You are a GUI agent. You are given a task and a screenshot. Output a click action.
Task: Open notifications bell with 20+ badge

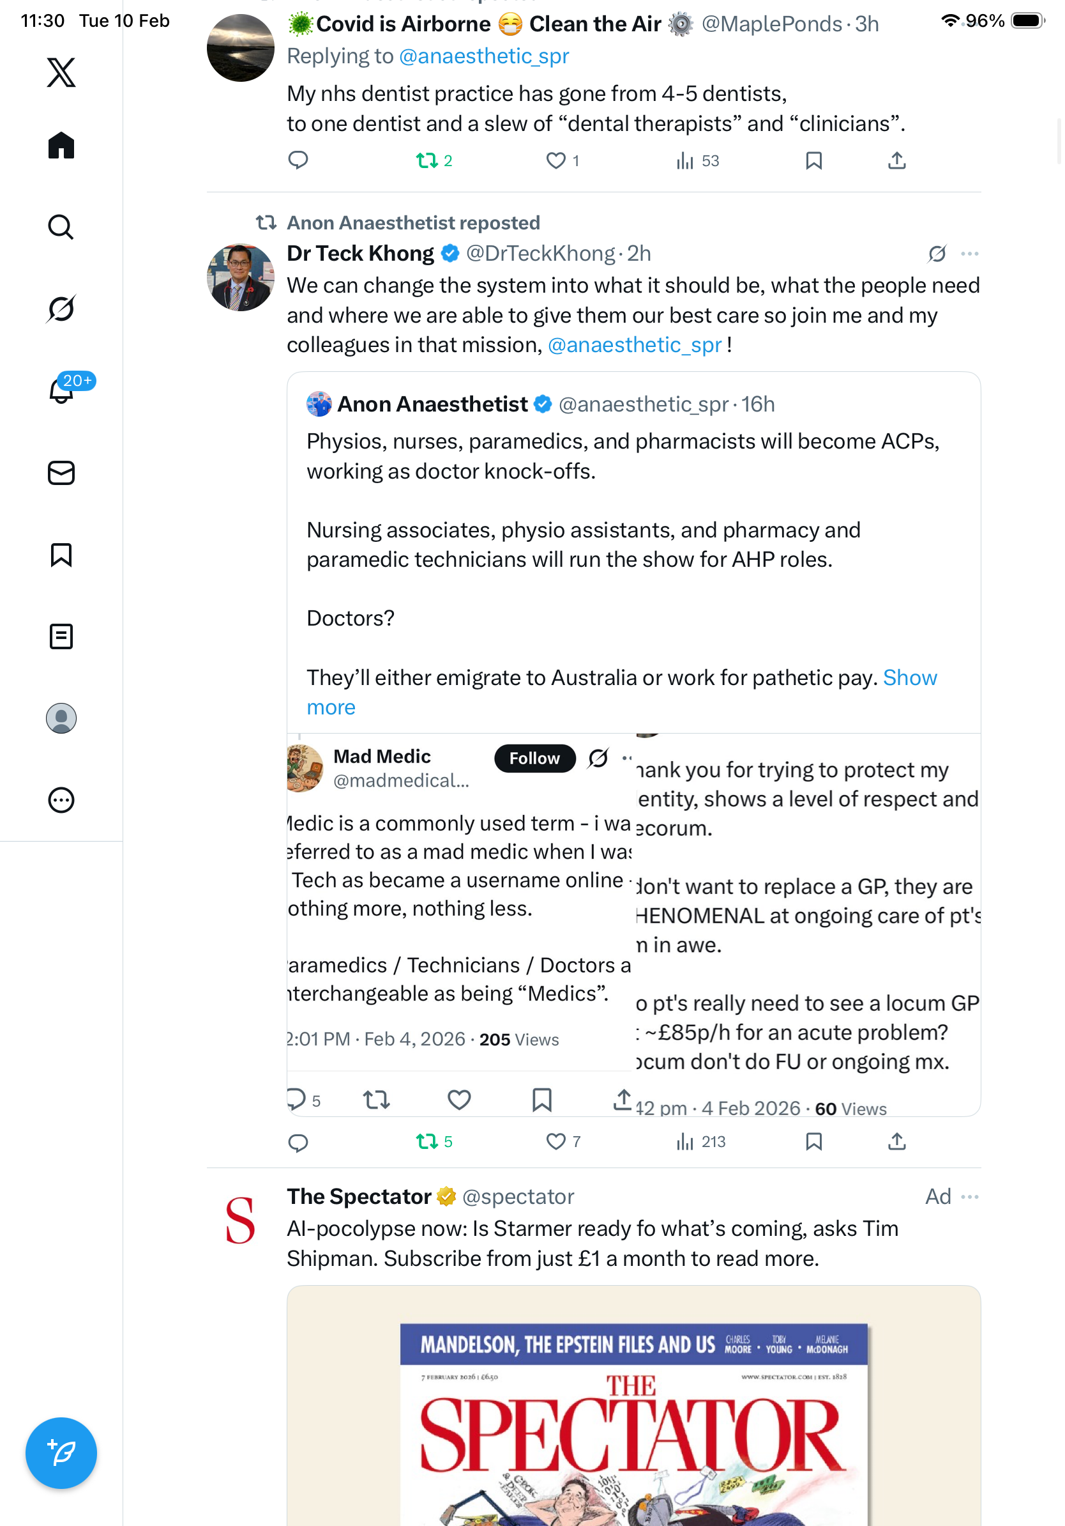coord(61,391)
